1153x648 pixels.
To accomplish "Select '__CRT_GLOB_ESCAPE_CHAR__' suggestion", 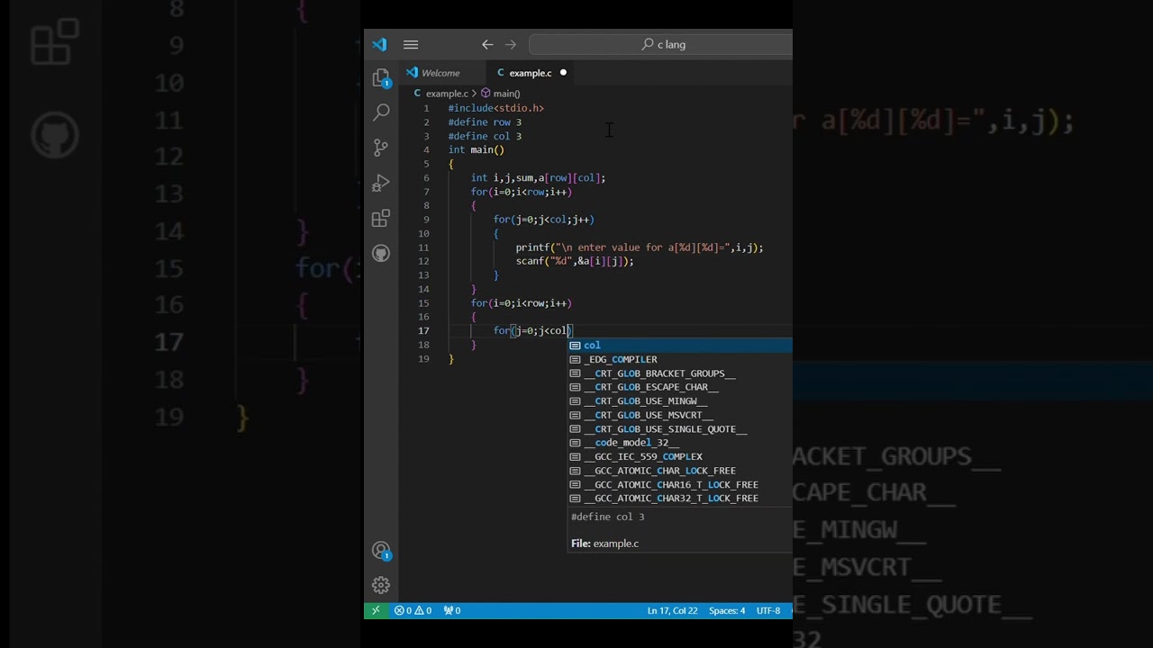I will click(680, 387).
